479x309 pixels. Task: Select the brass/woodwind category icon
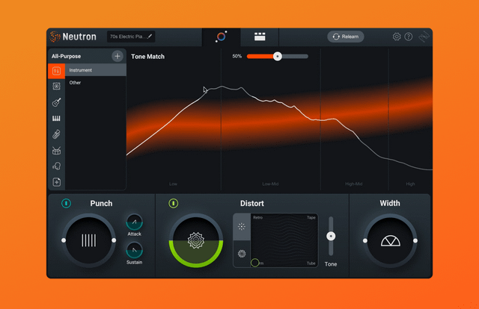57,134
